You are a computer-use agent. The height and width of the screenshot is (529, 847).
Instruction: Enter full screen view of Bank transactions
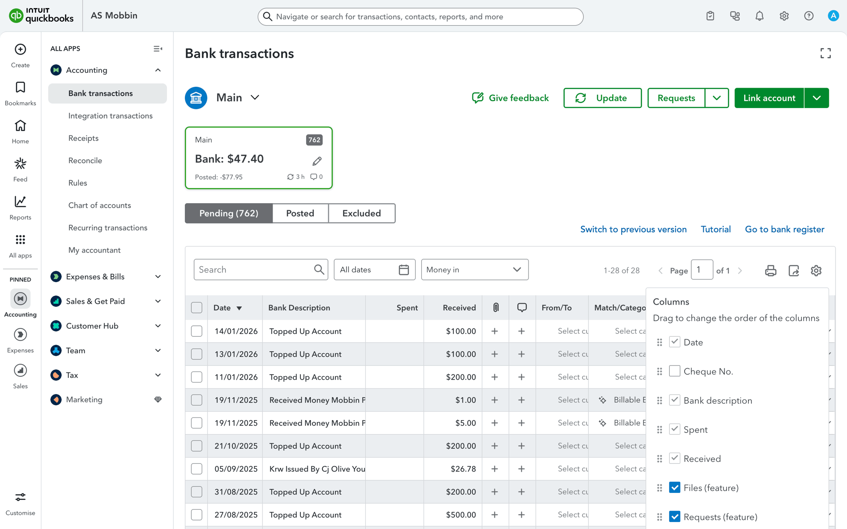coord(825,53)
